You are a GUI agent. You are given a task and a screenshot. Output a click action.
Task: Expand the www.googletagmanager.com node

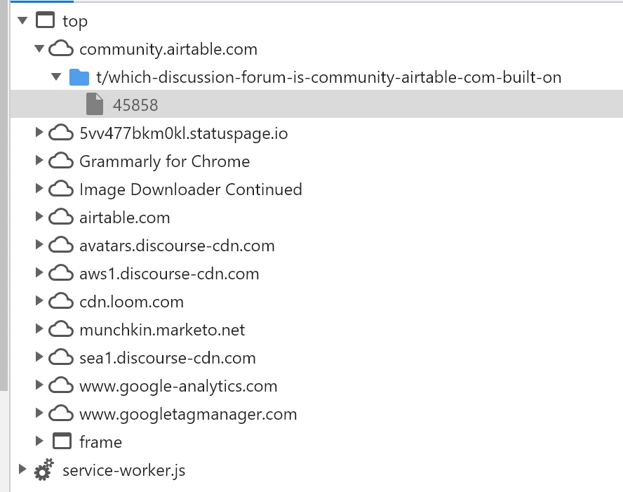tap(39, 413)
